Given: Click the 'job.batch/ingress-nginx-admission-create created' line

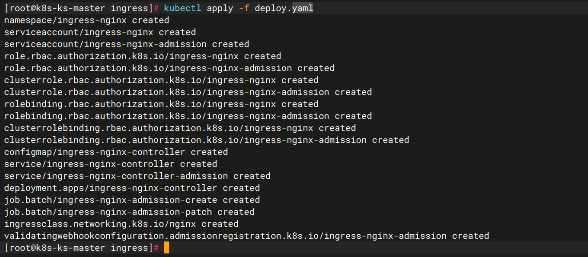Looking at the screenshot, I should (x=132, y=200).
